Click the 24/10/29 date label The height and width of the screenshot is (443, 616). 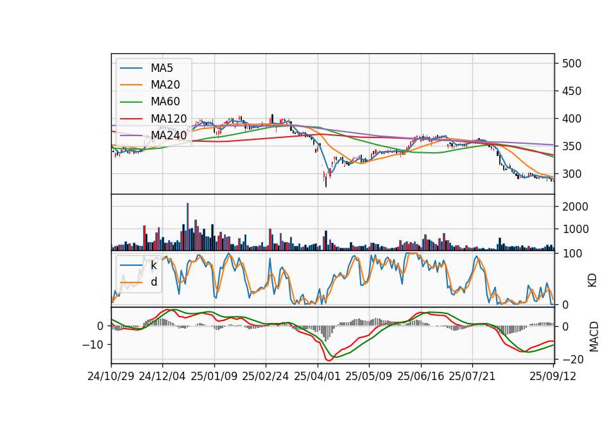pyautogui.click(x=111, y=376)
